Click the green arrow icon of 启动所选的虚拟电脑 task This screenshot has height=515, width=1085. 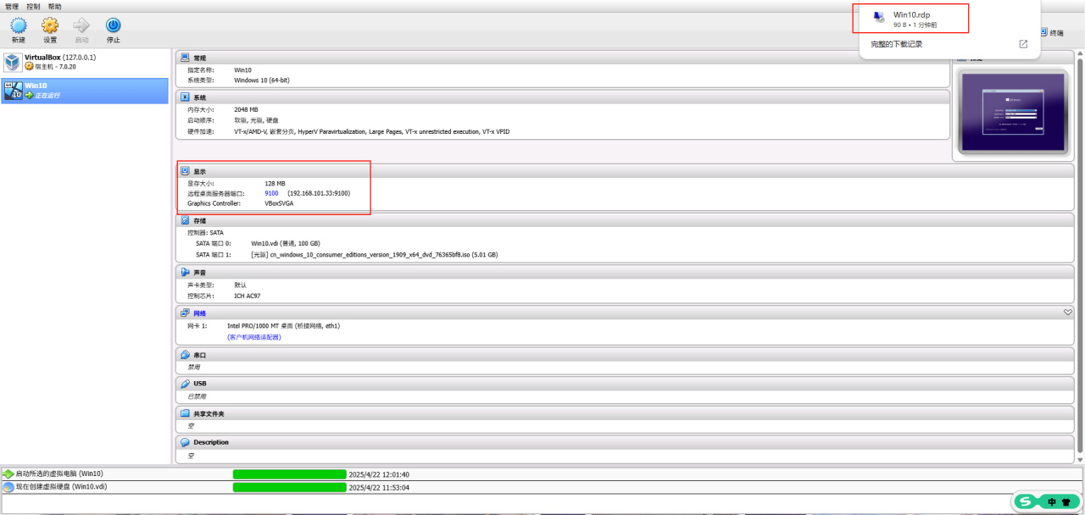(x=8, y=474)
